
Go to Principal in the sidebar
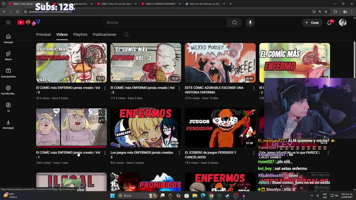[x=8, y=39]
